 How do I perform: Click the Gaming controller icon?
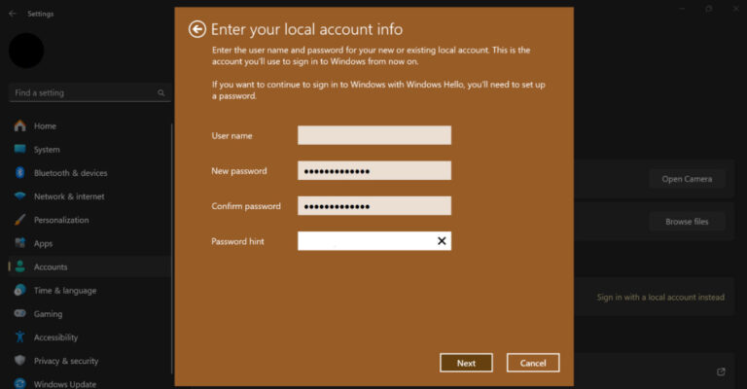20,313
